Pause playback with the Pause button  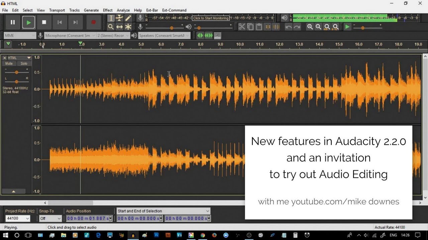tap(13, 22)
